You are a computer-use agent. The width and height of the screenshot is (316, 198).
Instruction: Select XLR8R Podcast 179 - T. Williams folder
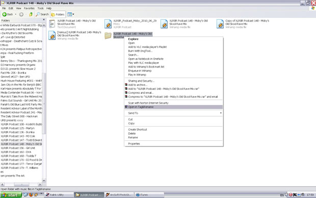tap(19, 168)
